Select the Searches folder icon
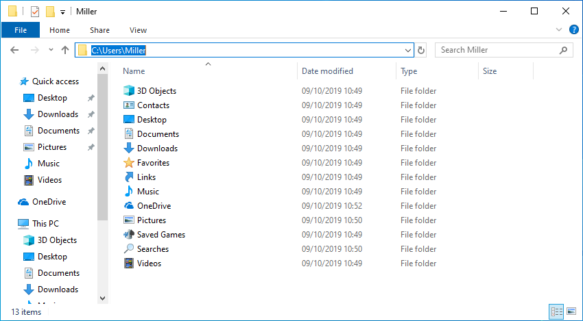 129,249
